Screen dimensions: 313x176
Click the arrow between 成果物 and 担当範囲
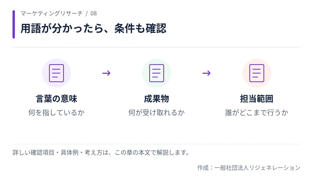pyautogui.click(x=207, y=73)
